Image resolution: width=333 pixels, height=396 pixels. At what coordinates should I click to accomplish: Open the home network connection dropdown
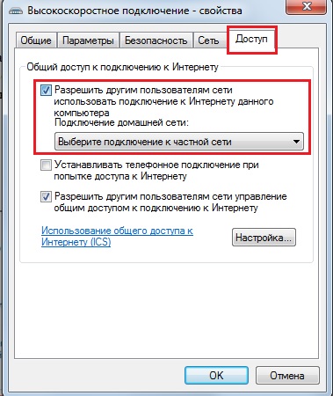coord(179,142)
